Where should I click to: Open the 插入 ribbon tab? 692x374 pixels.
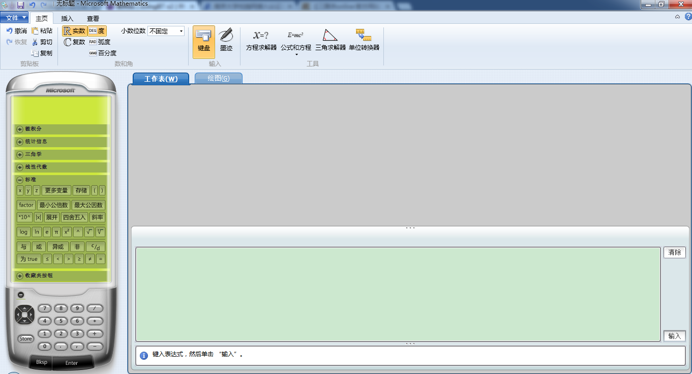click(67, 18)
